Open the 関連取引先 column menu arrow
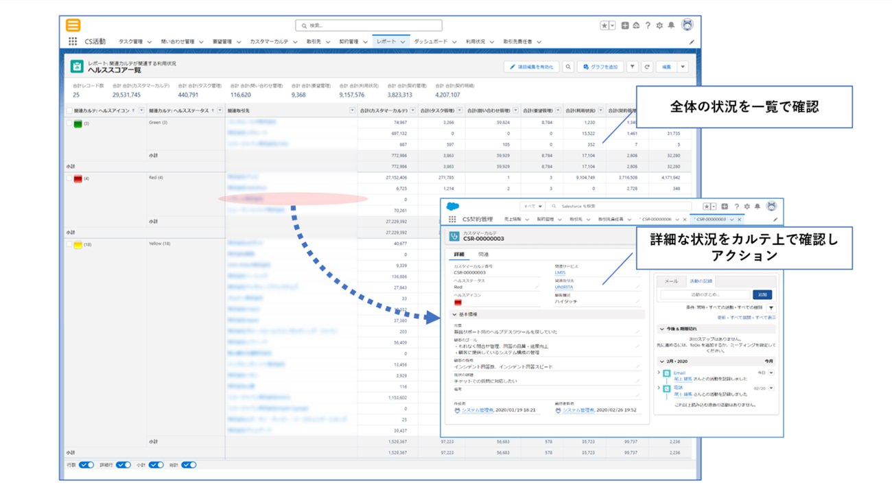 pos(353,110)
